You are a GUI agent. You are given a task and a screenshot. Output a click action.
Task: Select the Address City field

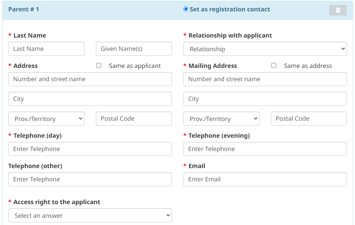(x=90, y=99)
